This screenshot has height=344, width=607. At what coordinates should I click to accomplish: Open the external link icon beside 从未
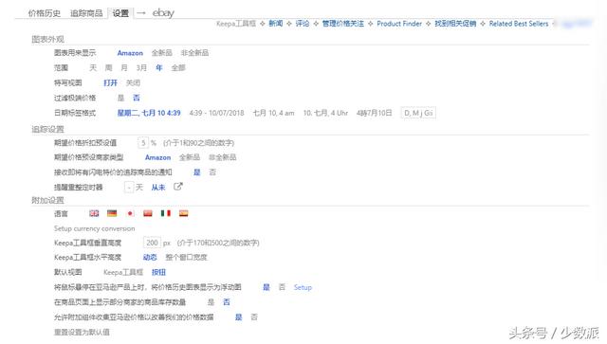(x=177, y=187)
